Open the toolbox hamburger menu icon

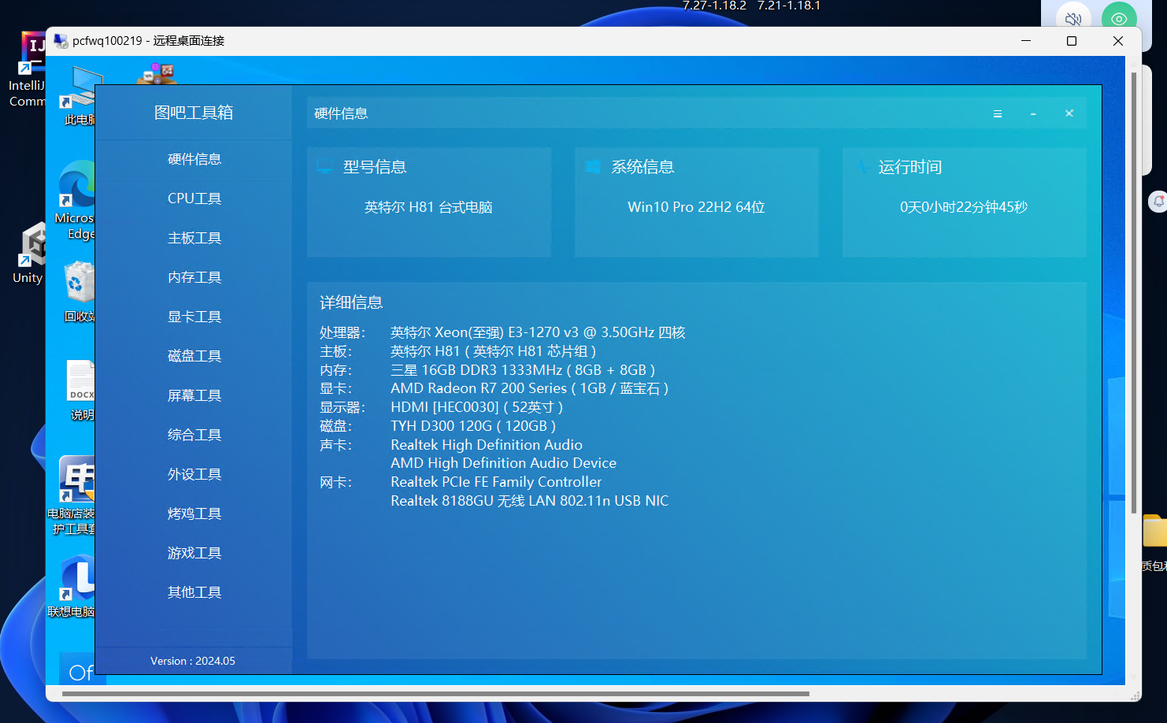(x=998, y=113)
